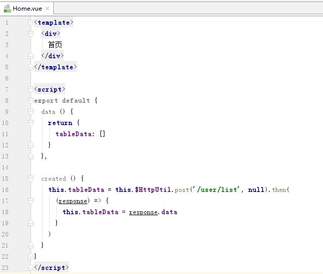This screenshot has height=274, width=323.
Task: Click the $HttpUtil identifier on line 16
Action: click(x=153, y=189)
